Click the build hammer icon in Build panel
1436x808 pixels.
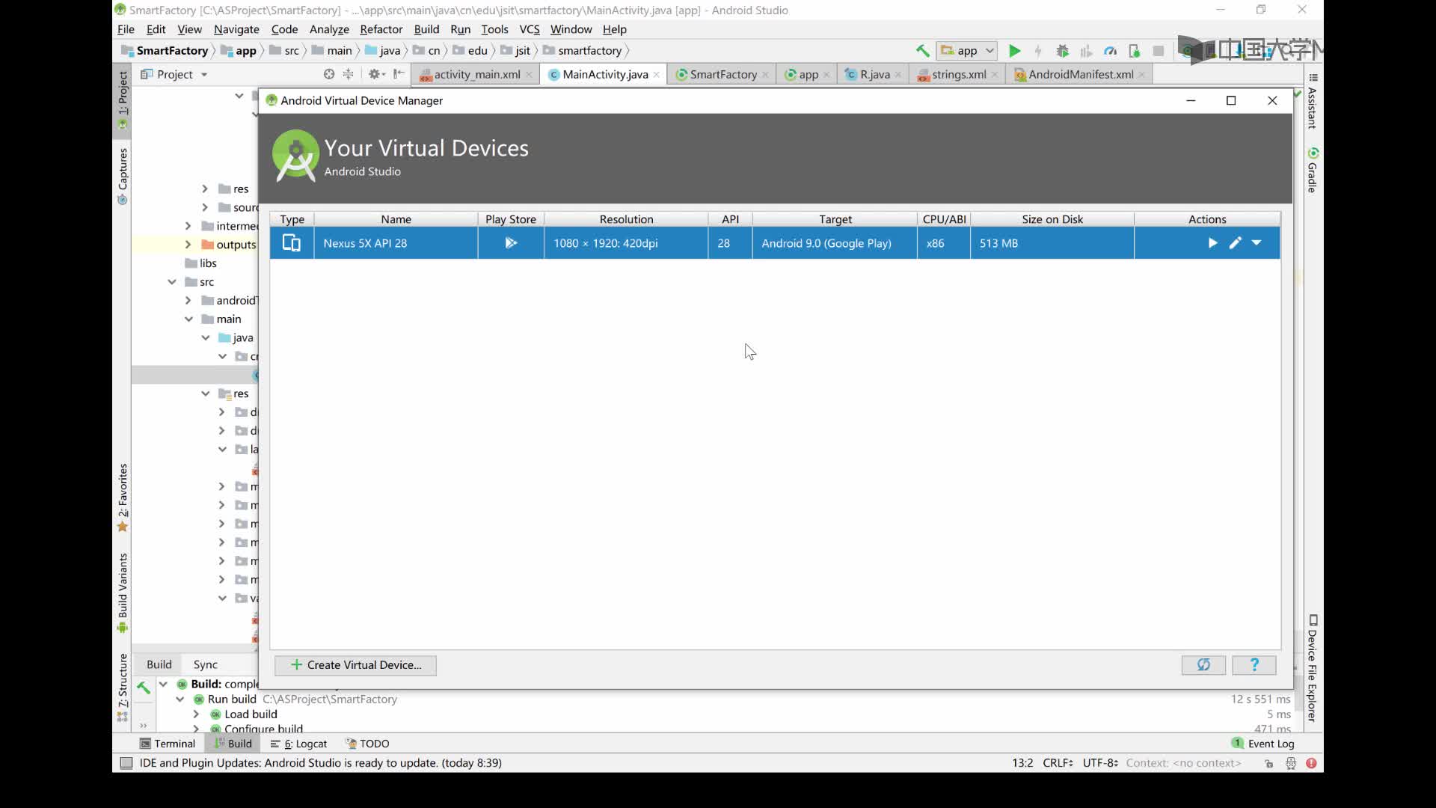click(143, 688)
